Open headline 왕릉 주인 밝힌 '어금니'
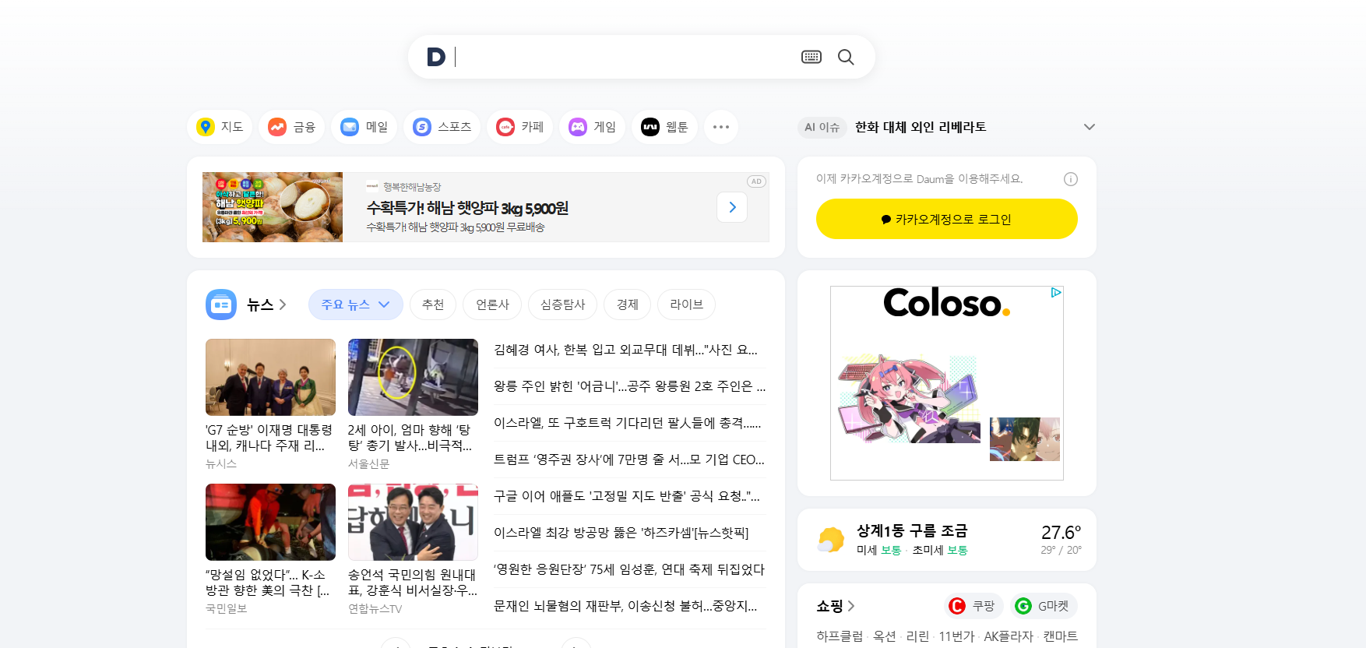 [629, 386]
